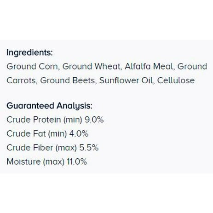213x213 pixels.
Task: Click the Sunflower Oil ingredient text
Action: 126,81
